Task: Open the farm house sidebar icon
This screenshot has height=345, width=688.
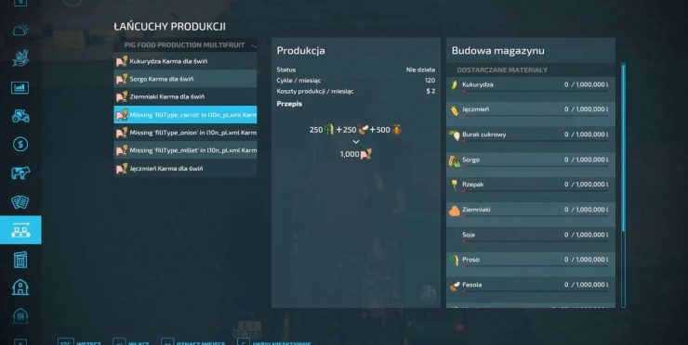Action: pyautogui.click(x=20, y=287)
